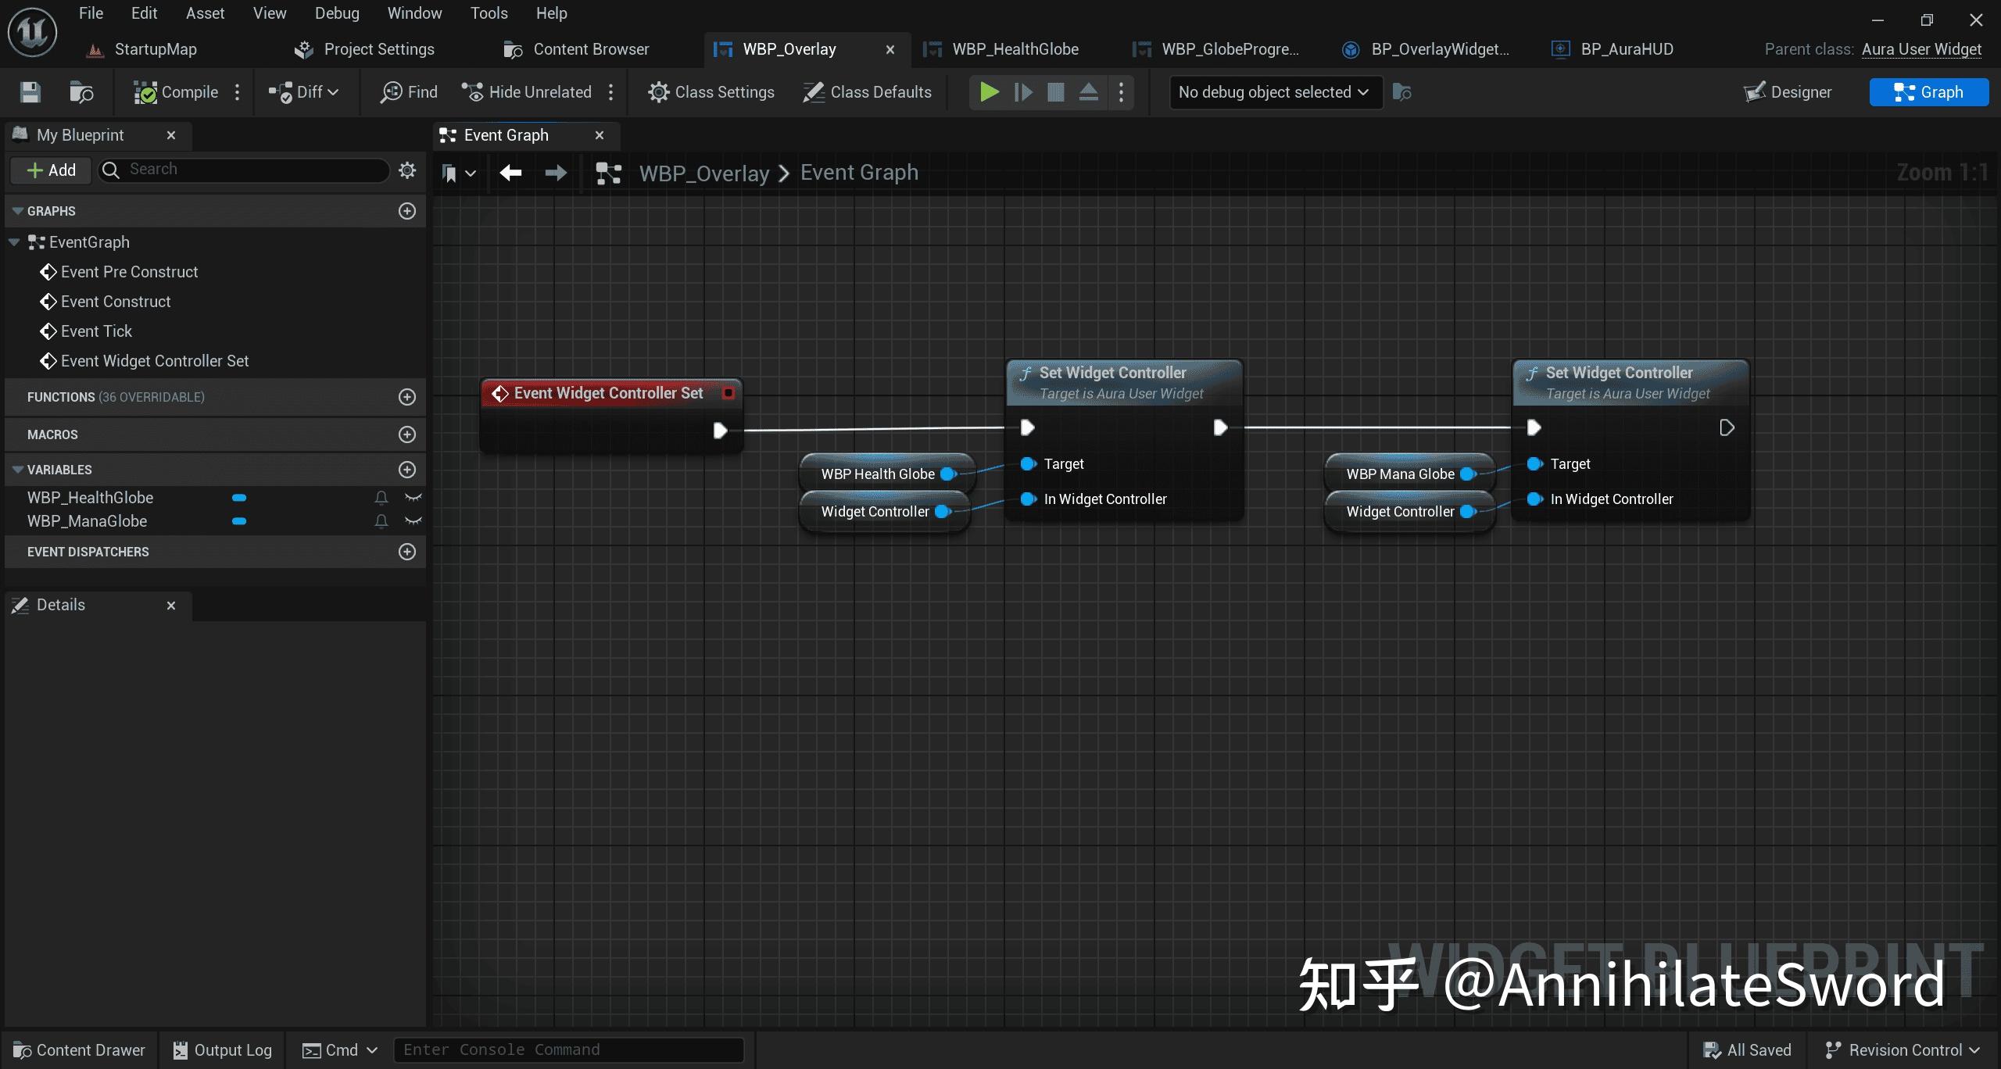Play the game in editor

click(x=987, y=91)
